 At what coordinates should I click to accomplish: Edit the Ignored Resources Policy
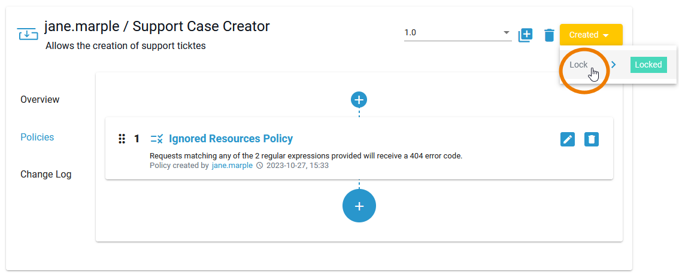568,139
